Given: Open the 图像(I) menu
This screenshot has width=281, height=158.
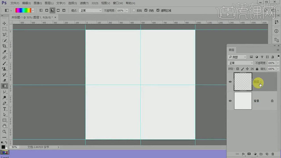Looking at the screenshot, I should 38,3.
